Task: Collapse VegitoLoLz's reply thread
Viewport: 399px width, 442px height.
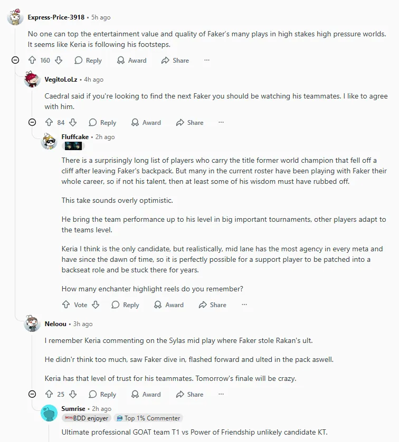Action: point(32,123)
